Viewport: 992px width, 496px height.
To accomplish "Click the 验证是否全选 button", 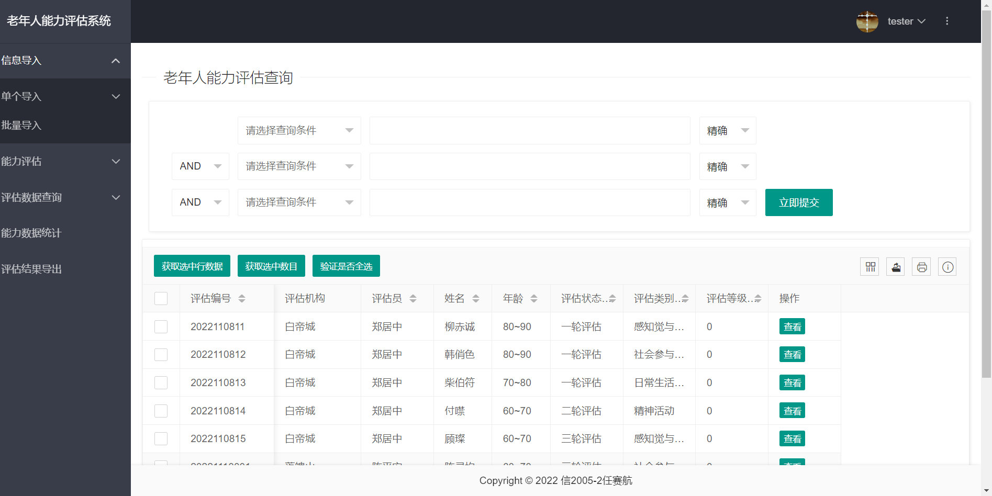I will [346, 266].
